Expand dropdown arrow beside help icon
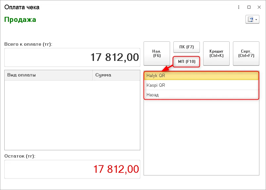The height and width of the screenshot is (190, 266). [x=256, y=20]
